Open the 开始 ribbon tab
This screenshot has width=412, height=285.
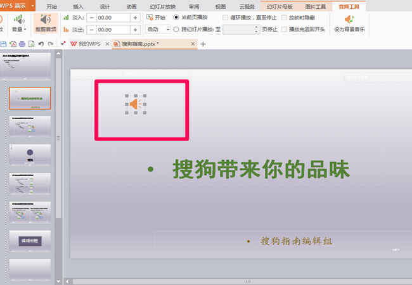52,6
